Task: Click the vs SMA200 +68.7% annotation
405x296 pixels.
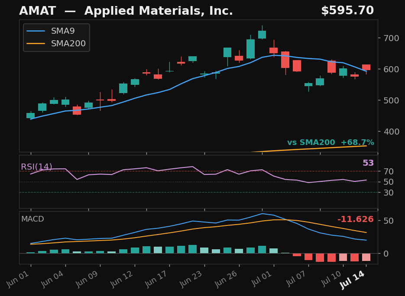Action: click(x=330, y=142)
